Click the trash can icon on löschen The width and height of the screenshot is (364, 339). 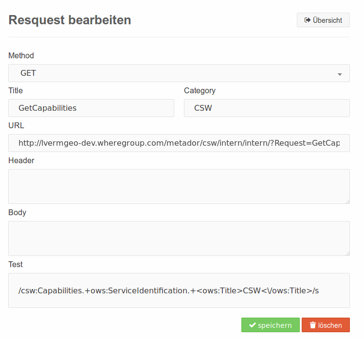[313, 325]
